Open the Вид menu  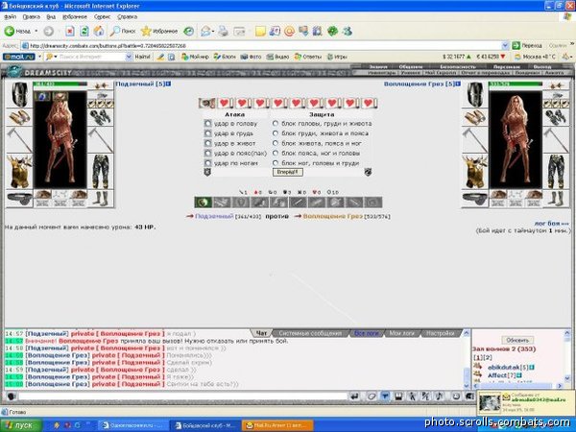51,17
